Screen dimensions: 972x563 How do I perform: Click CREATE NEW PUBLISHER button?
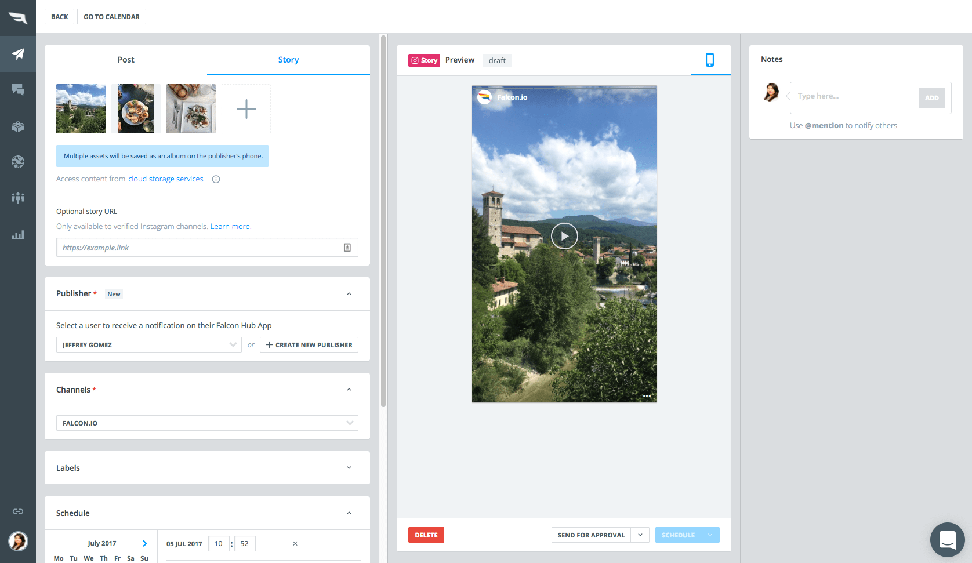pyautogui.click(x=309, y=344)
